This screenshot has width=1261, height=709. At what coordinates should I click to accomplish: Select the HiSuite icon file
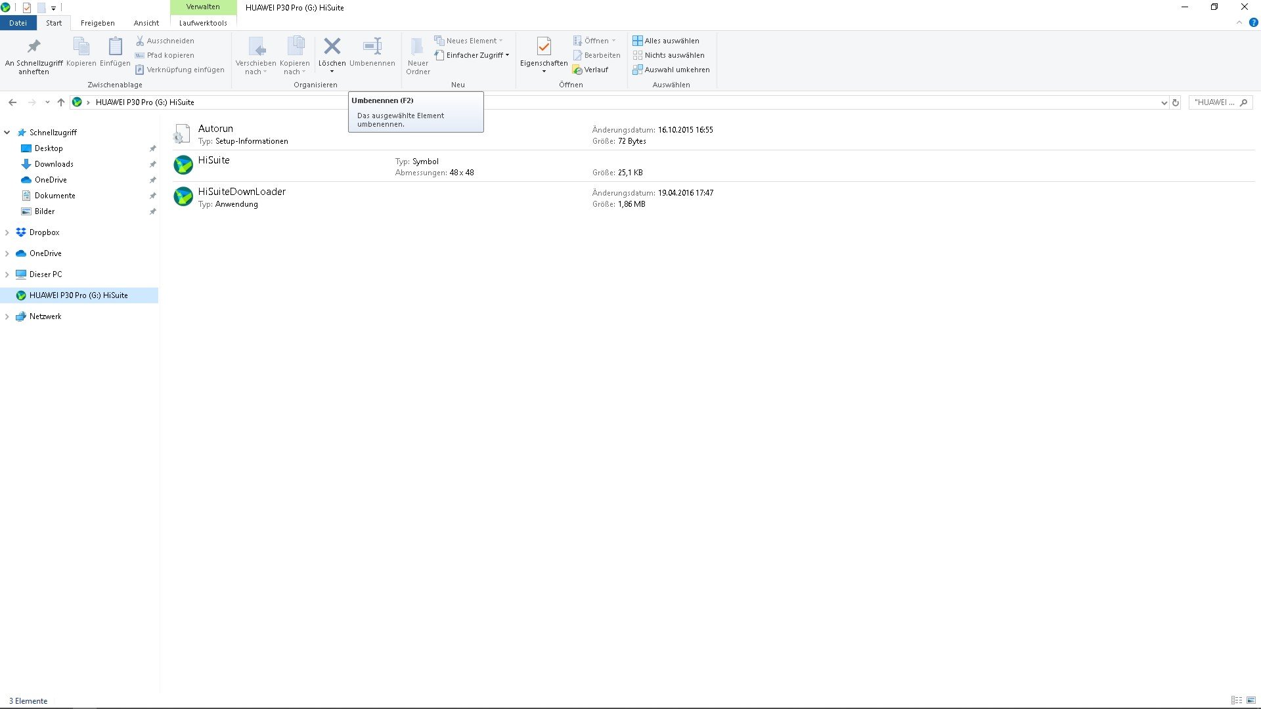click(x=713, y=166)
